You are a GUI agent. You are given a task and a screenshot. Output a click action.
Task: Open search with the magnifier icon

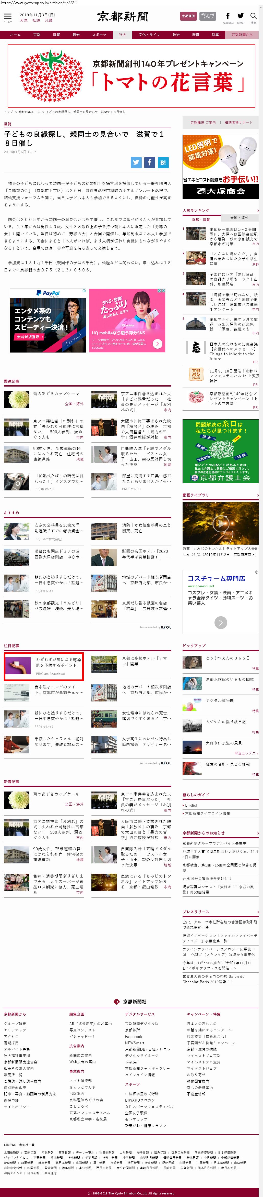(253, 16)
